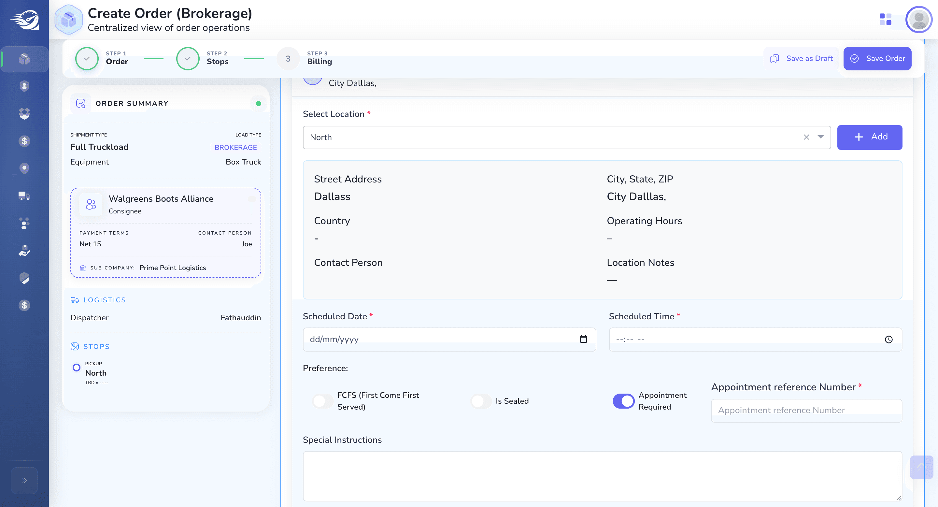Screen dimensions: 938x507
Task: Open the dollar icon above the map pin
Action: (x=24, y=141)
